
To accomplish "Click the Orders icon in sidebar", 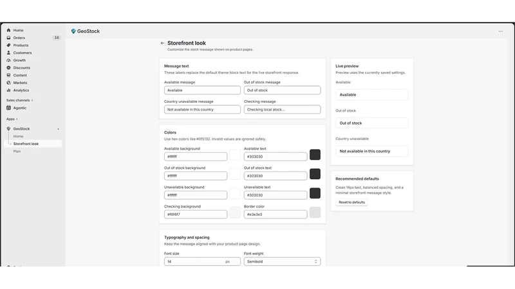I will (x=8, y=38).
